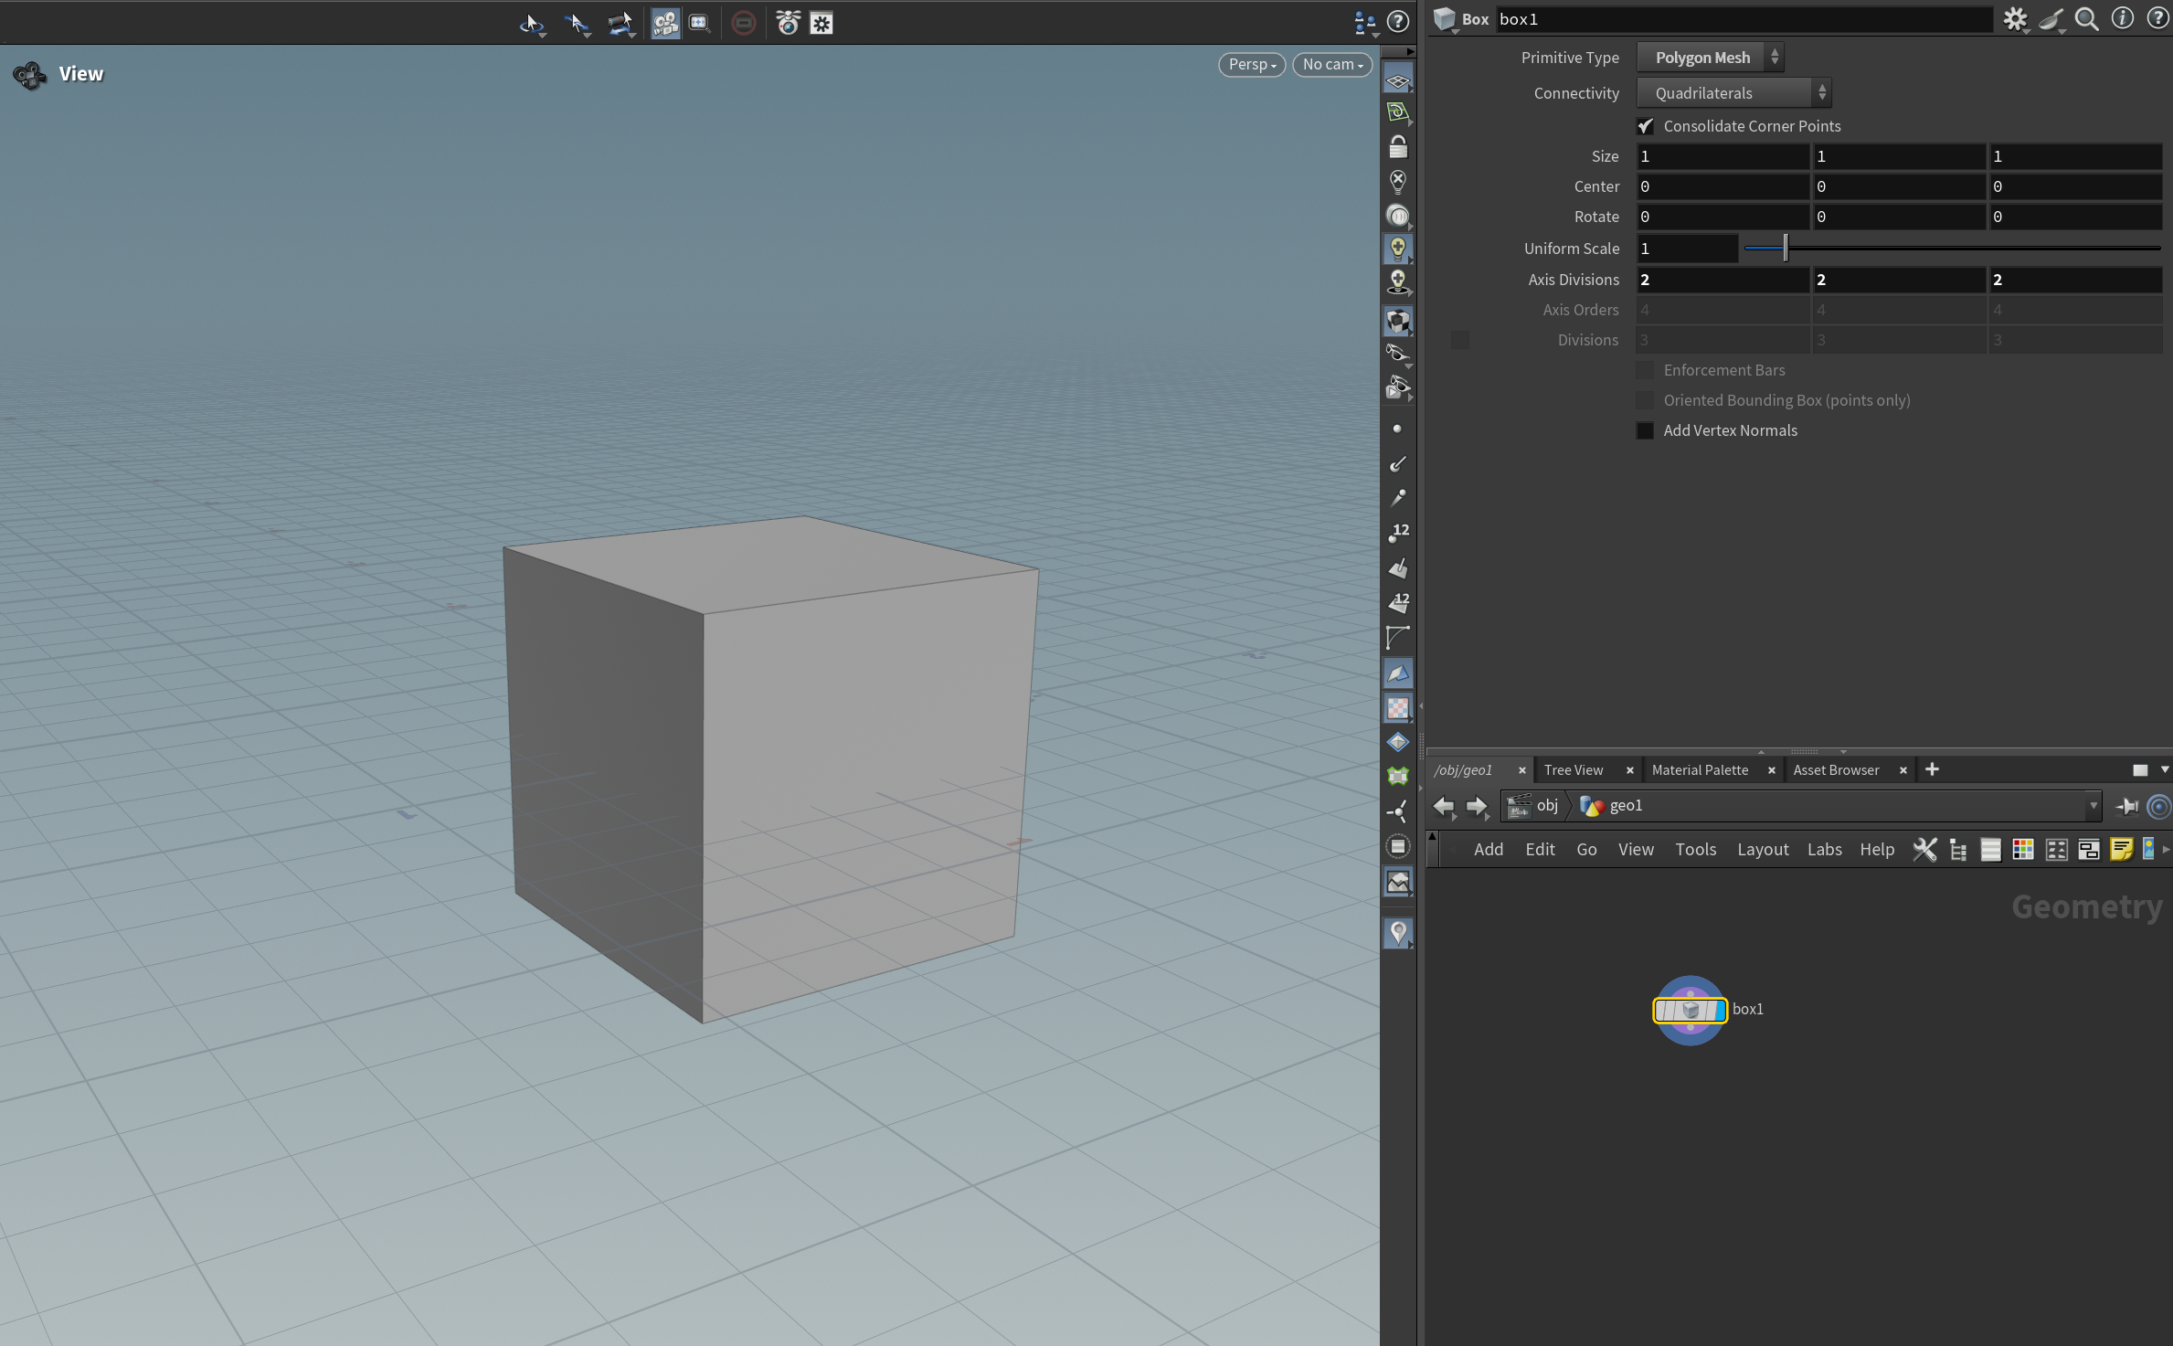The image size is (2173, 1346).
Task: Click the No cam camera button
Action: click(x=1331, y=65)
